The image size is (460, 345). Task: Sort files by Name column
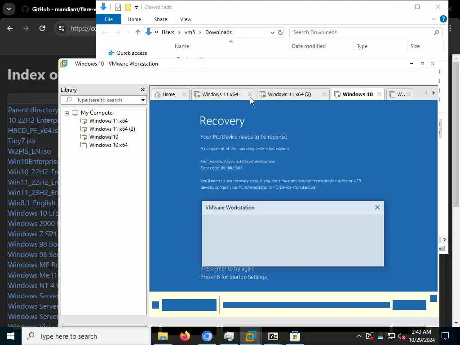(x=182, y=46)
